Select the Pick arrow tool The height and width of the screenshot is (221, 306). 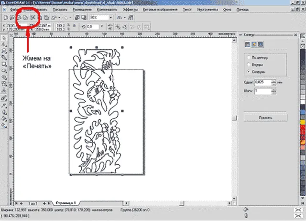click(4, 38)
